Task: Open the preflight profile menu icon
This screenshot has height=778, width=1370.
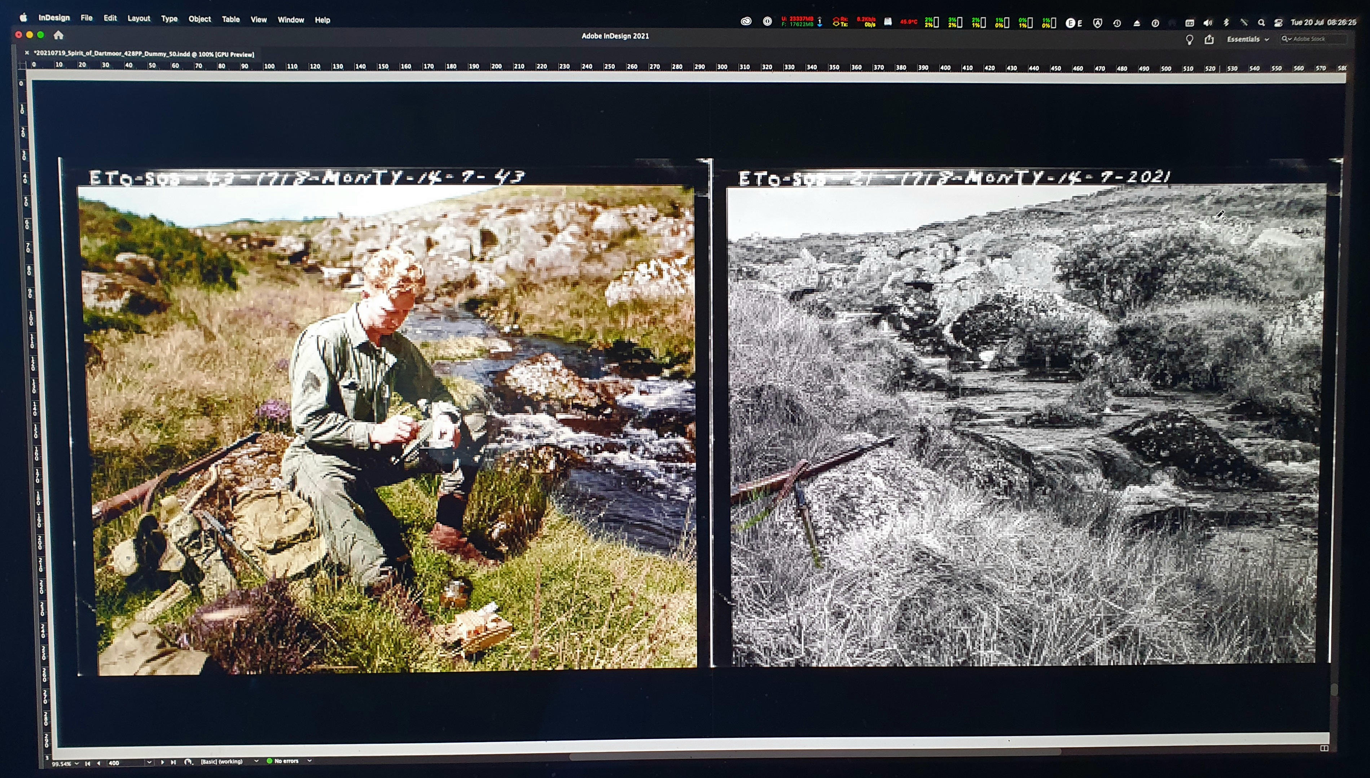Action: [188, 762]
